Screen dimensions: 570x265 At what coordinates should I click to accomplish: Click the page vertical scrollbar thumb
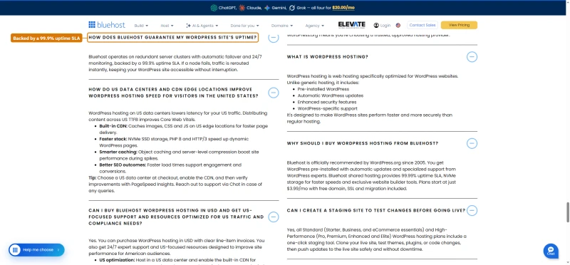click(567, 212)
